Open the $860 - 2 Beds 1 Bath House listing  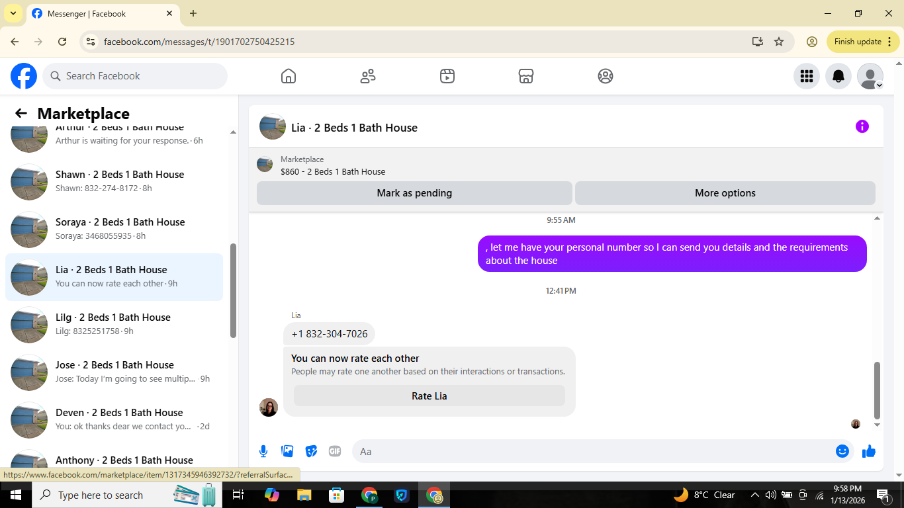click(333, 171)
